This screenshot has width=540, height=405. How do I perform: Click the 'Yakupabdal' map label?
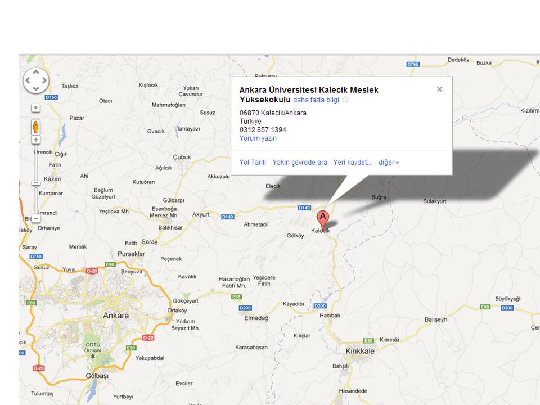150,358
